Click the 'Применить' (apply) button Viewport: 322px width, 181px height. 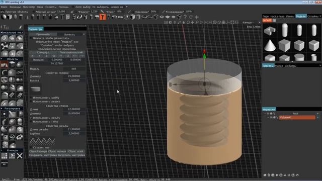43,34
